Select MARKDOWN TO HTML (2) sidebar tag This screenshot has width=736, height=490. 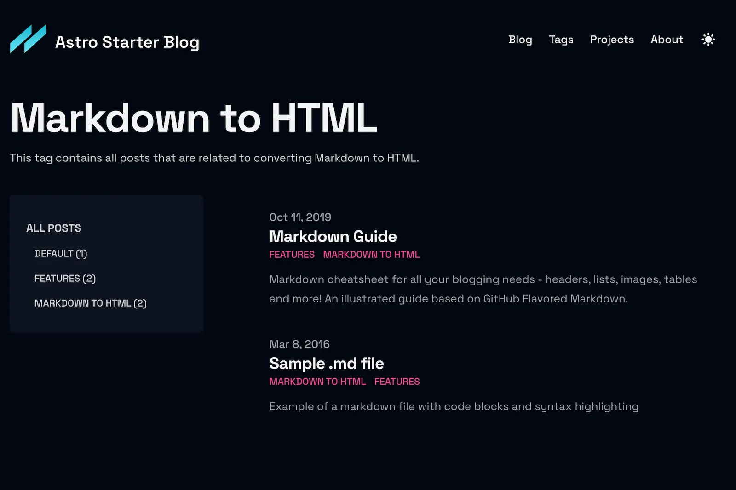coord(91,303)
